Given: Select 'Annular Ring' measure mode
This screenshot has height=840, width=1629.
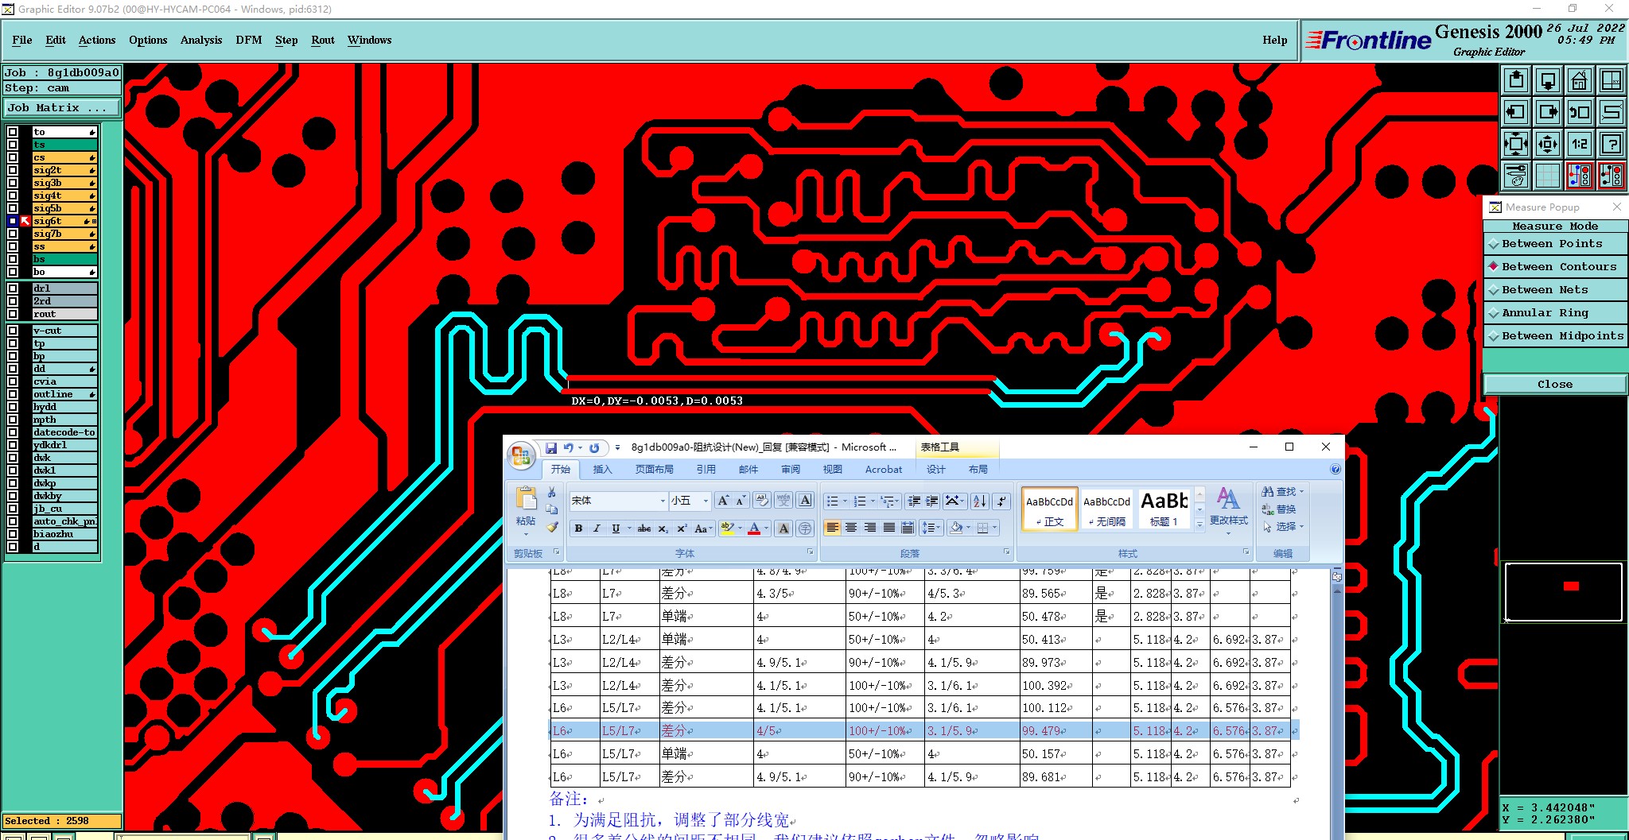Looking at the screenshot, I should click(1555, 313).
